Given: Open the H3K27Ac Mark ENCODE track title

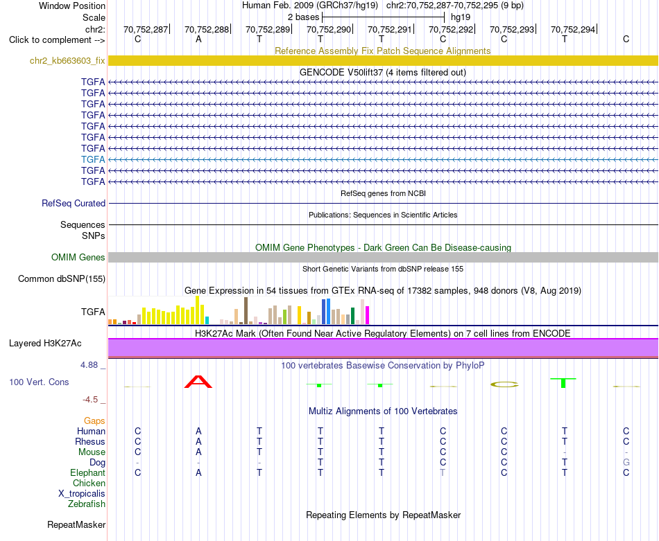Looking at the screenshot, I should click(x=383, y=334).
